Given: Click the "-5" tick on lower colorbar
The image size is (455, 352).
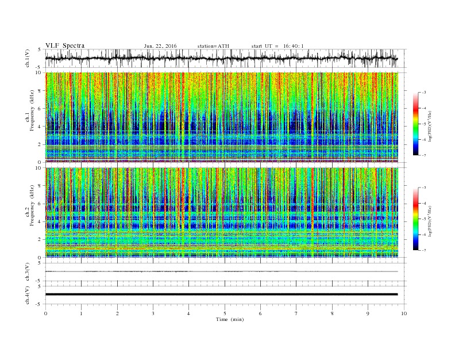Looking at the screenshot, I should [x=423, y=219].
